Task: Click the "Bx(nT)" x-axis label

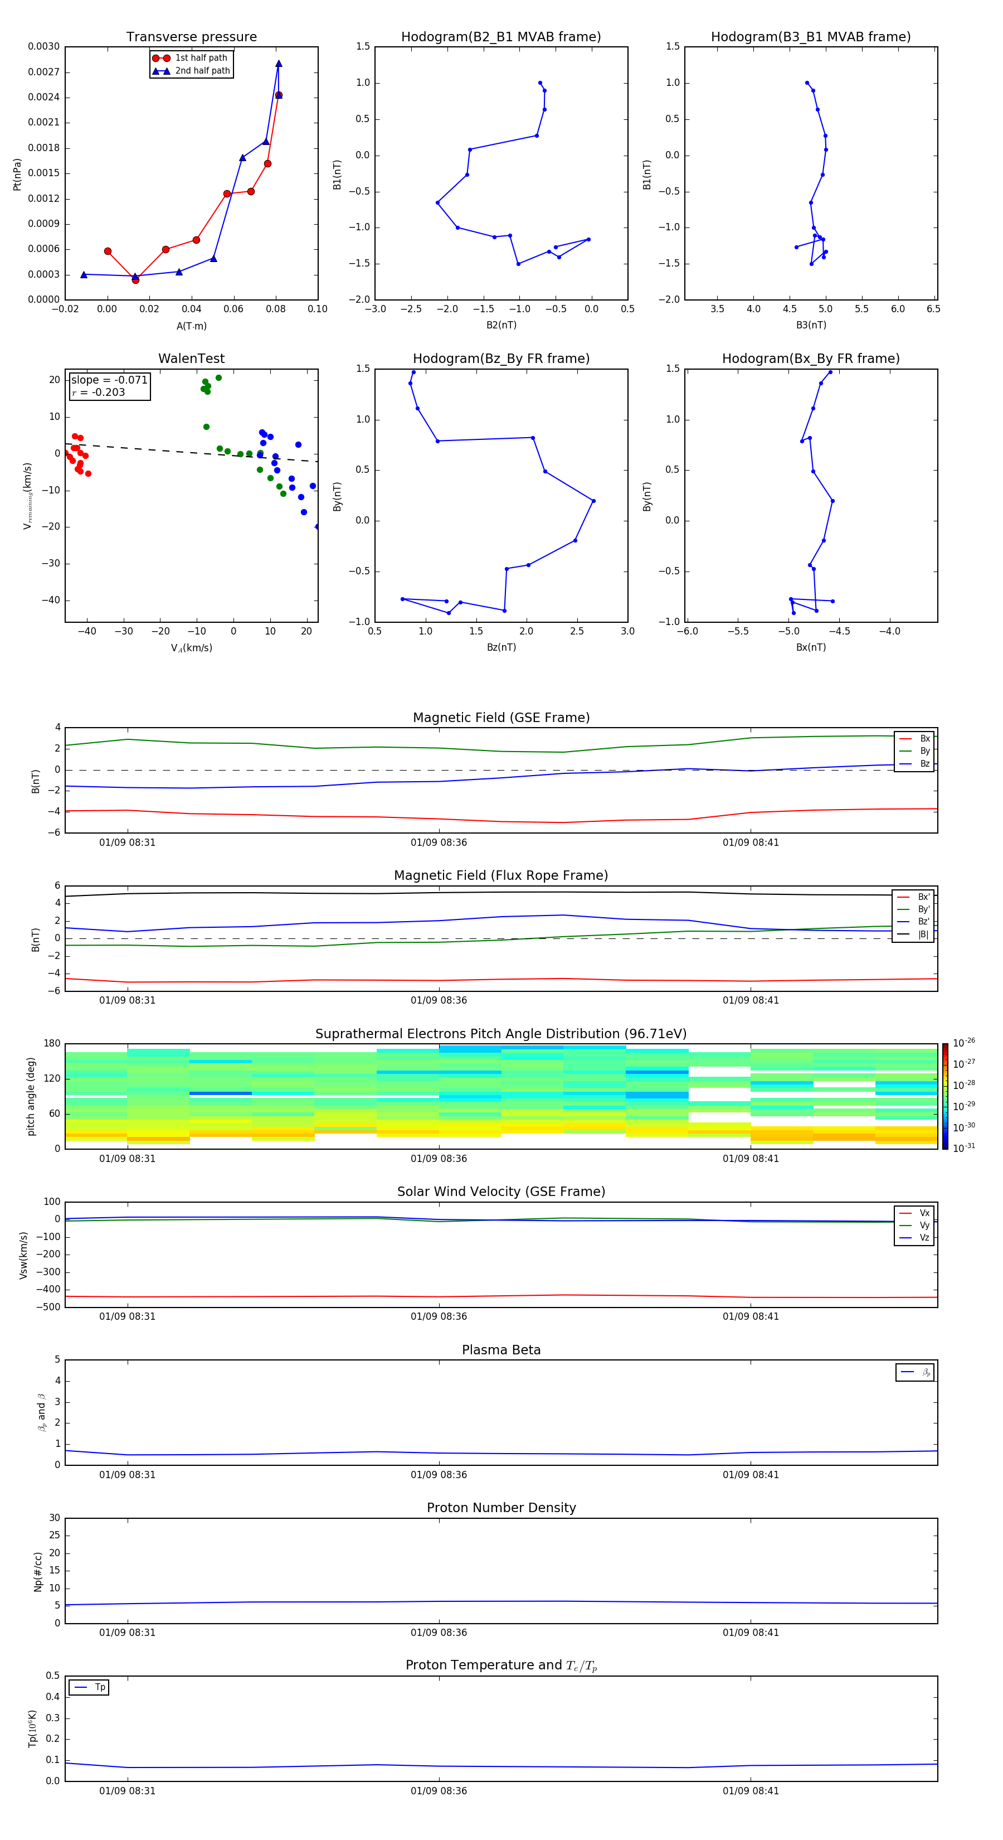Action: coord(811,648)
